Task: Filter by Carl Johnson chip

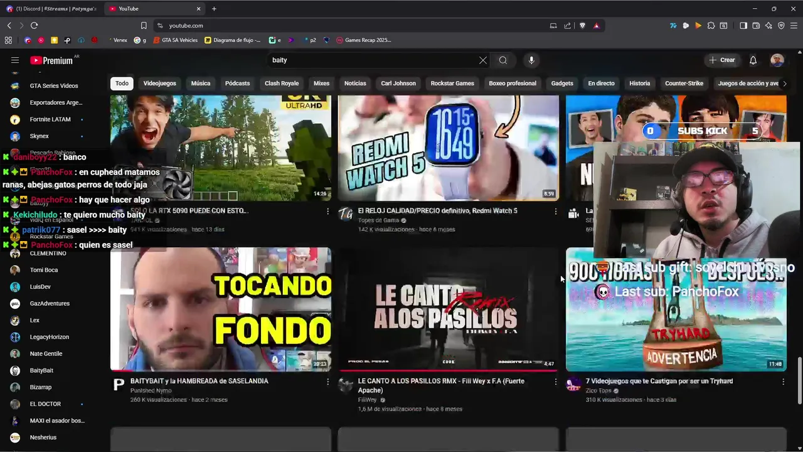Action: pos(398,83)
